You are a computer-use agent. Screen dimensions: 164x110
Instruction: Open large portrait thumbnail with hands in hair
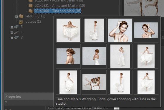[x=120, y=30]
